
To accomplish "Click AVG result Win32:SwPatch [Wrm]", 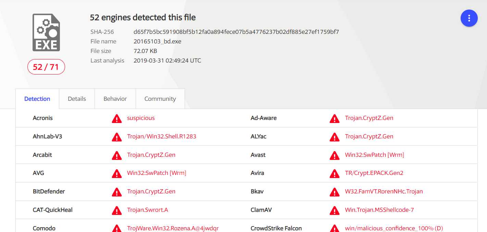I will point(157,173).
